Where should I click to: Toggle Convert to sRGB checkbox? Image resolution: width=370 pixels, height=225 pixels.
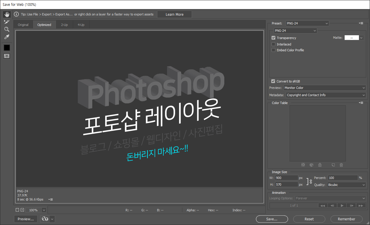point(273,81)
